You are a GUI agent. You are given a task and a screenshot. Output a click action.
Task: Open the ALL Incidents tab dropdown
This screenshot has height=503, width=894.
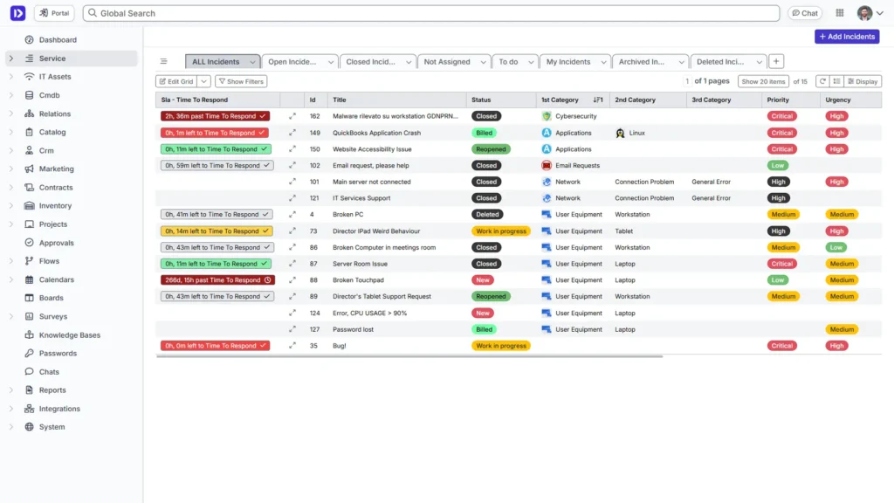coord(255,62)
